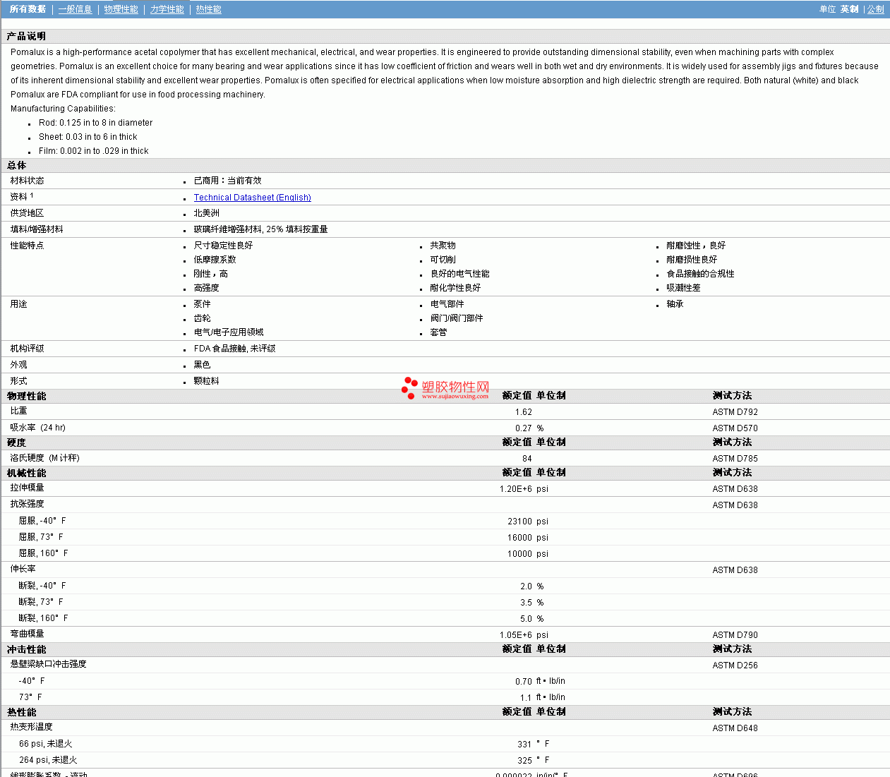
Task: Select the 264 psi deflection value 325
Action: tap(525, 761)
